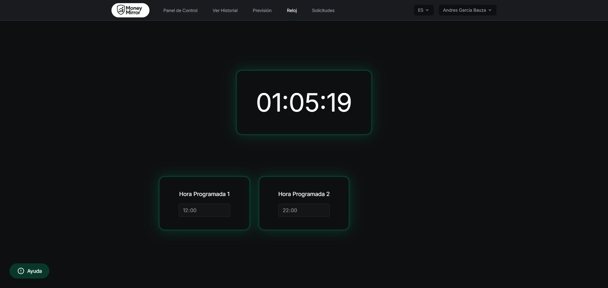Click the exclamation icon in the Ayuda button
Viewport: 608px width, 288px height.
[x=21, y=271]
